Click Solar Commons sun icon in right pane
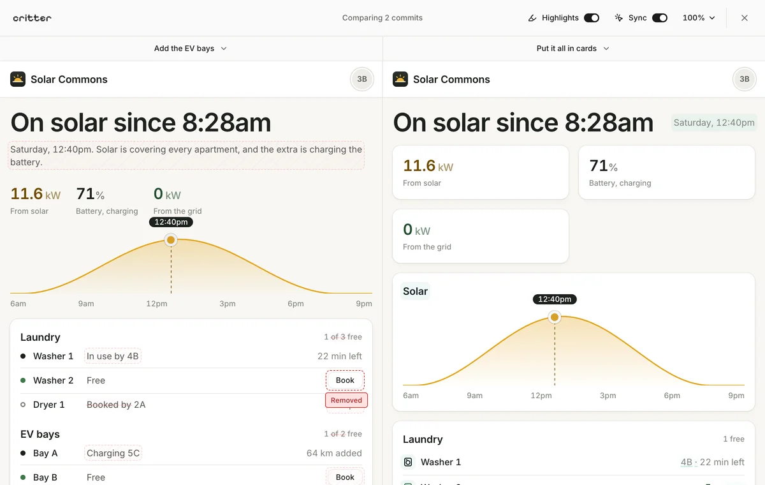The image size is (765, 485). point(400,79)
